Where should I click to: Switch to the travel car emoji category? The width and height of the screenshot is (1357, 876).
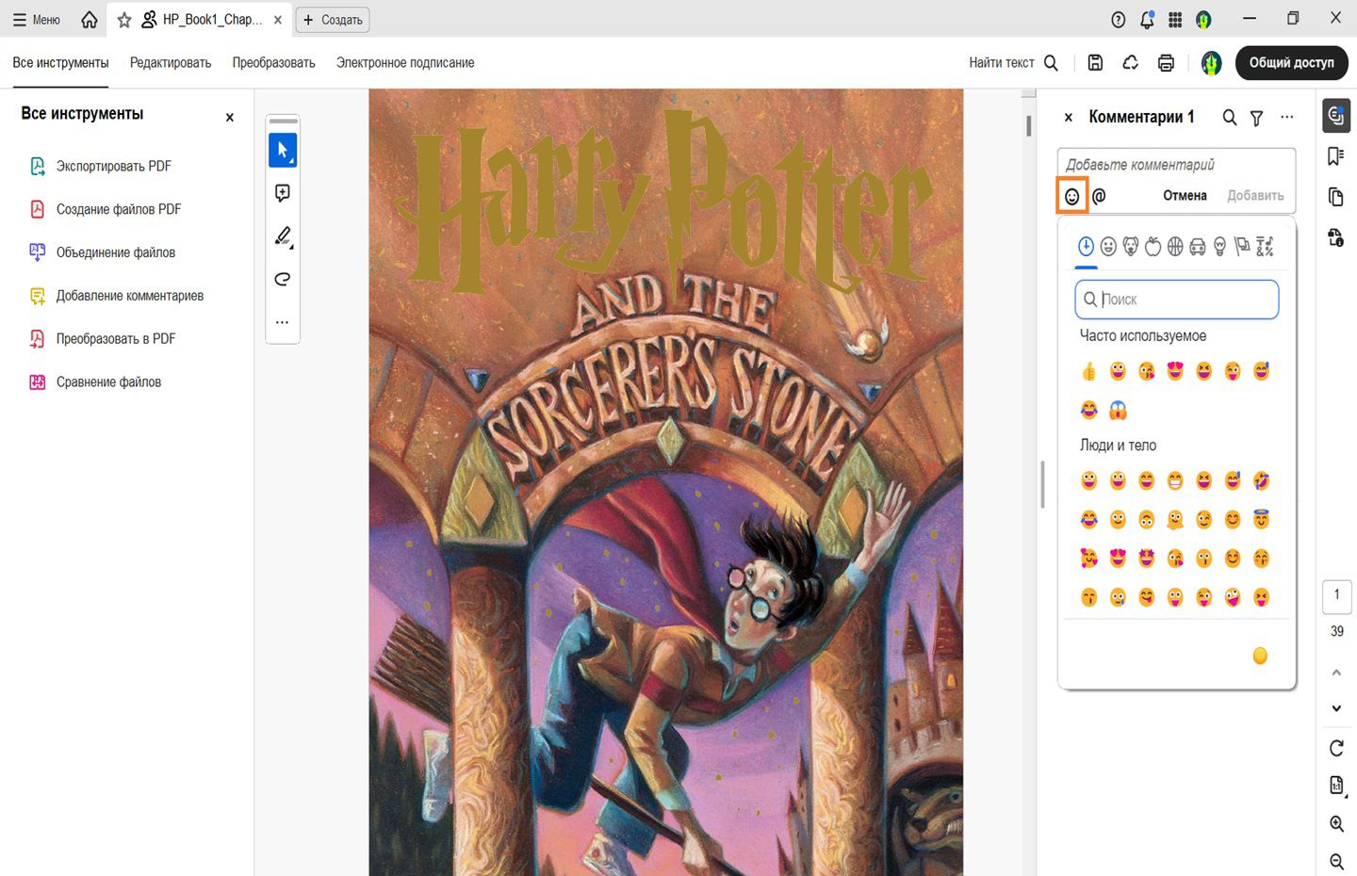(1198, 247)
